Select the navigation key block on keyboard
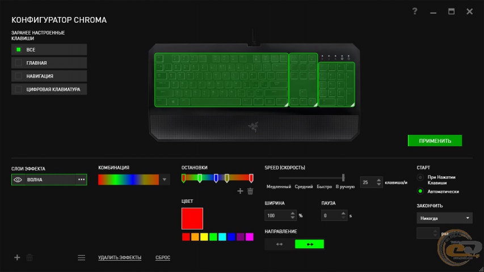This screenshot has width=484, height=272. point(304,80)
